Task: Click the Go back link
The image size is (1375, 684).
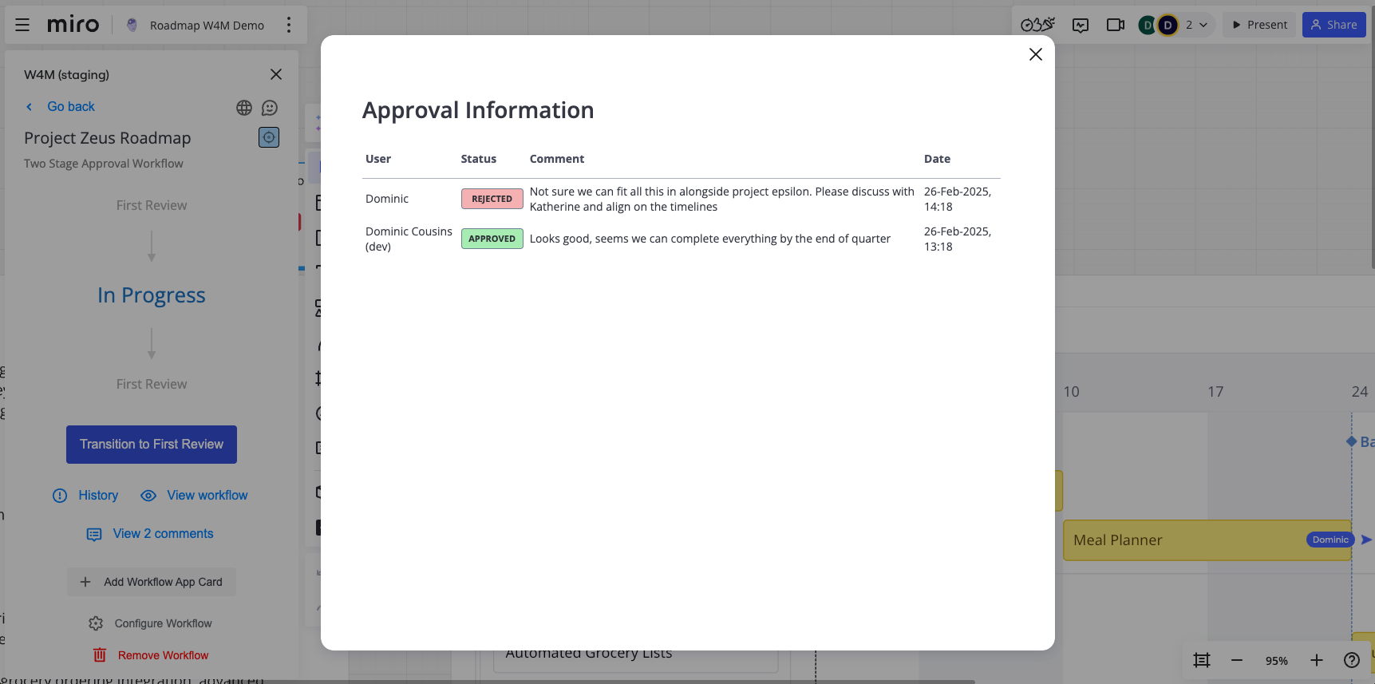Action: pyautogui.click(x=70, y=107)
